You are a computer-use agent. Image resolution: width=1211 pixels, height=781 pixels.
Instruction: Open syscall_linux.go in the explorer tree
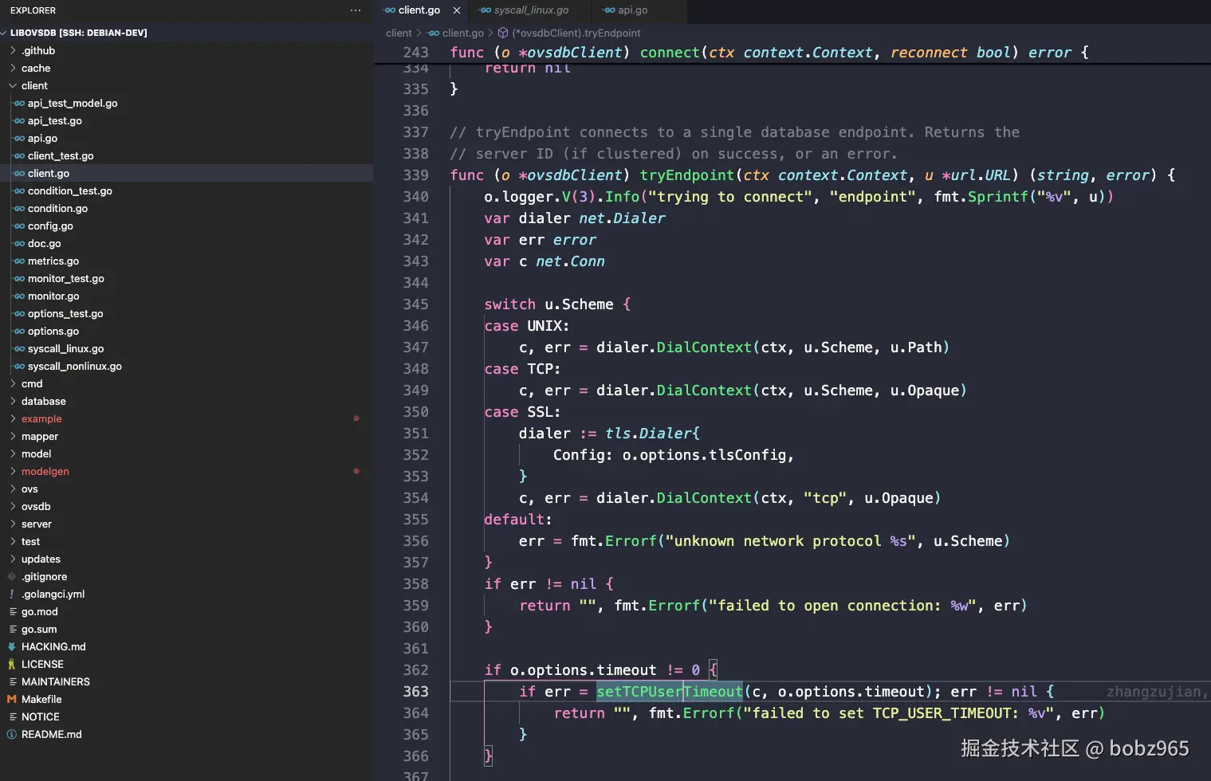click(187, 348)
